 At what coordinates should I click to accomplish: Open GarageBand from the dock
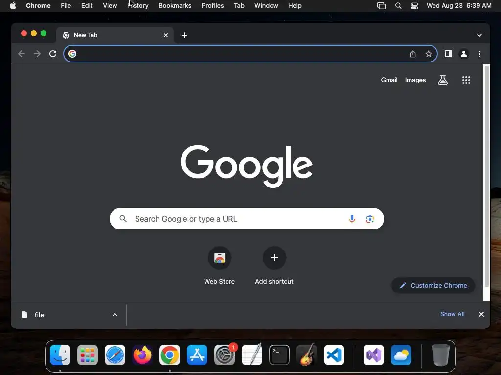(x=307, y=355)
